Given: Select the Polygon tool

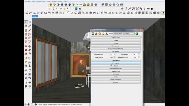Looking at the screenshot, I should pos(26,38).
